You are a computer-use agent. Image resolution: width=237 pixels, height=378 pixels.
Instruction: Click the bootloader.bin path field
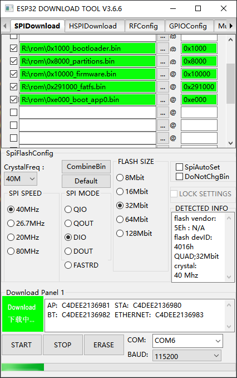click(x=87, y=49)
